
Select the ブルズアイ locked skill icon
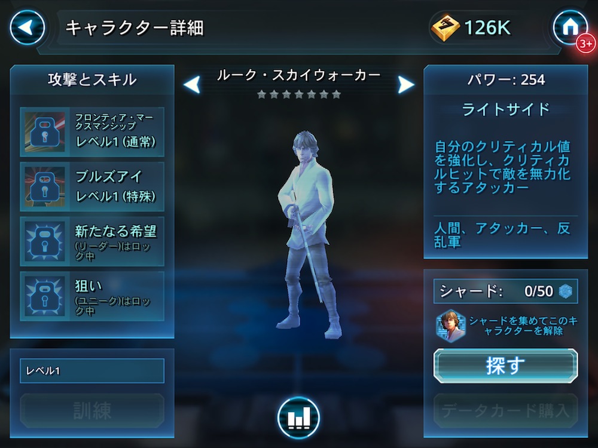tap(45, 186)
